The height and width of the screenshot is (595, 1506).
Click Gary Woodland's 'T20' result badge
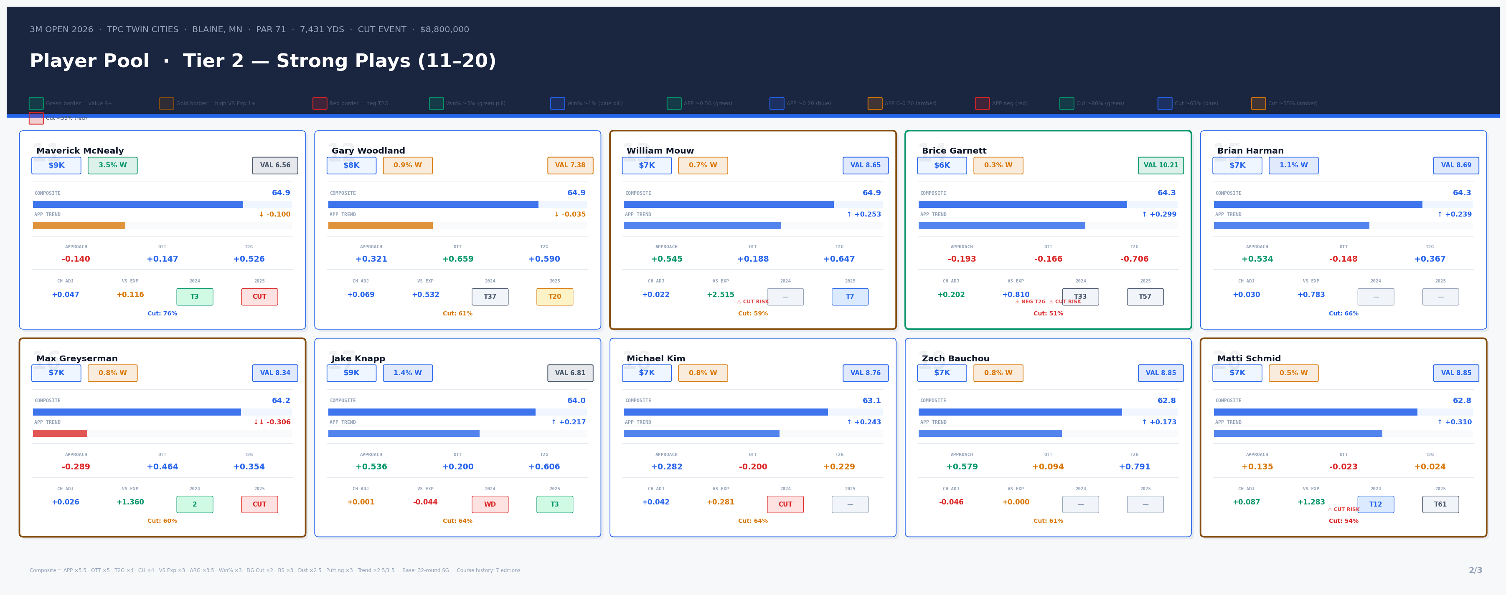tap(555, 297)
